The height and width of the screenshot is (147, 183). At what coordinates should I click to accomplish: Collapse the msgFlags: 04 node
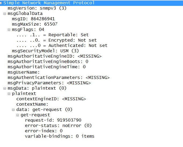click(x=9, y=30)
